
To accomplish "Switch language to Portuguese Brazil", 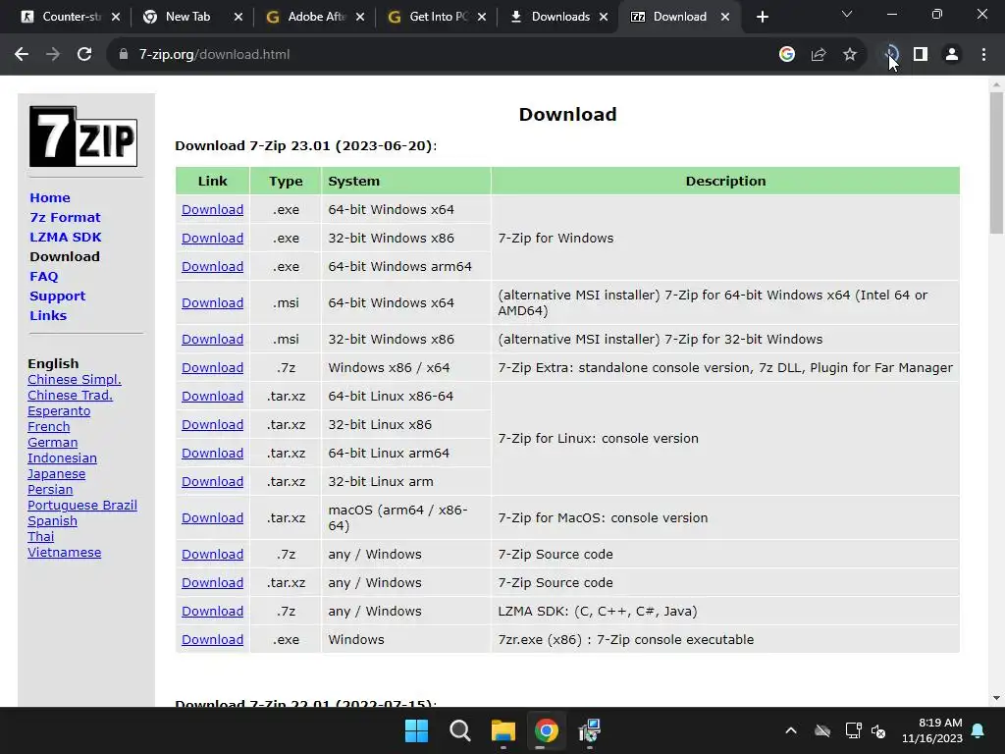I will tap(82, 506).
